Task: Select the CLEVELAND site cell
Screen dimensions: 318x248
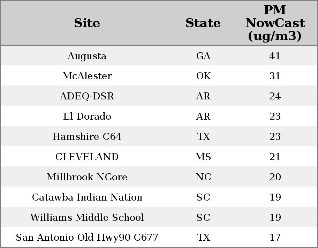Action: [x=87, y=157]
